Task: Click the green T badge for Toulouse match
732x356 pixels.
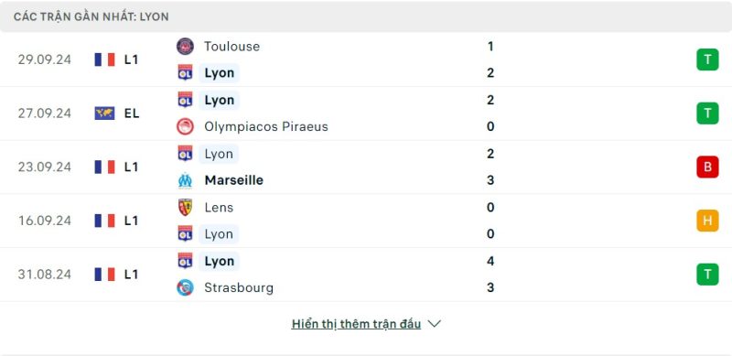Action: pos(707,59)
